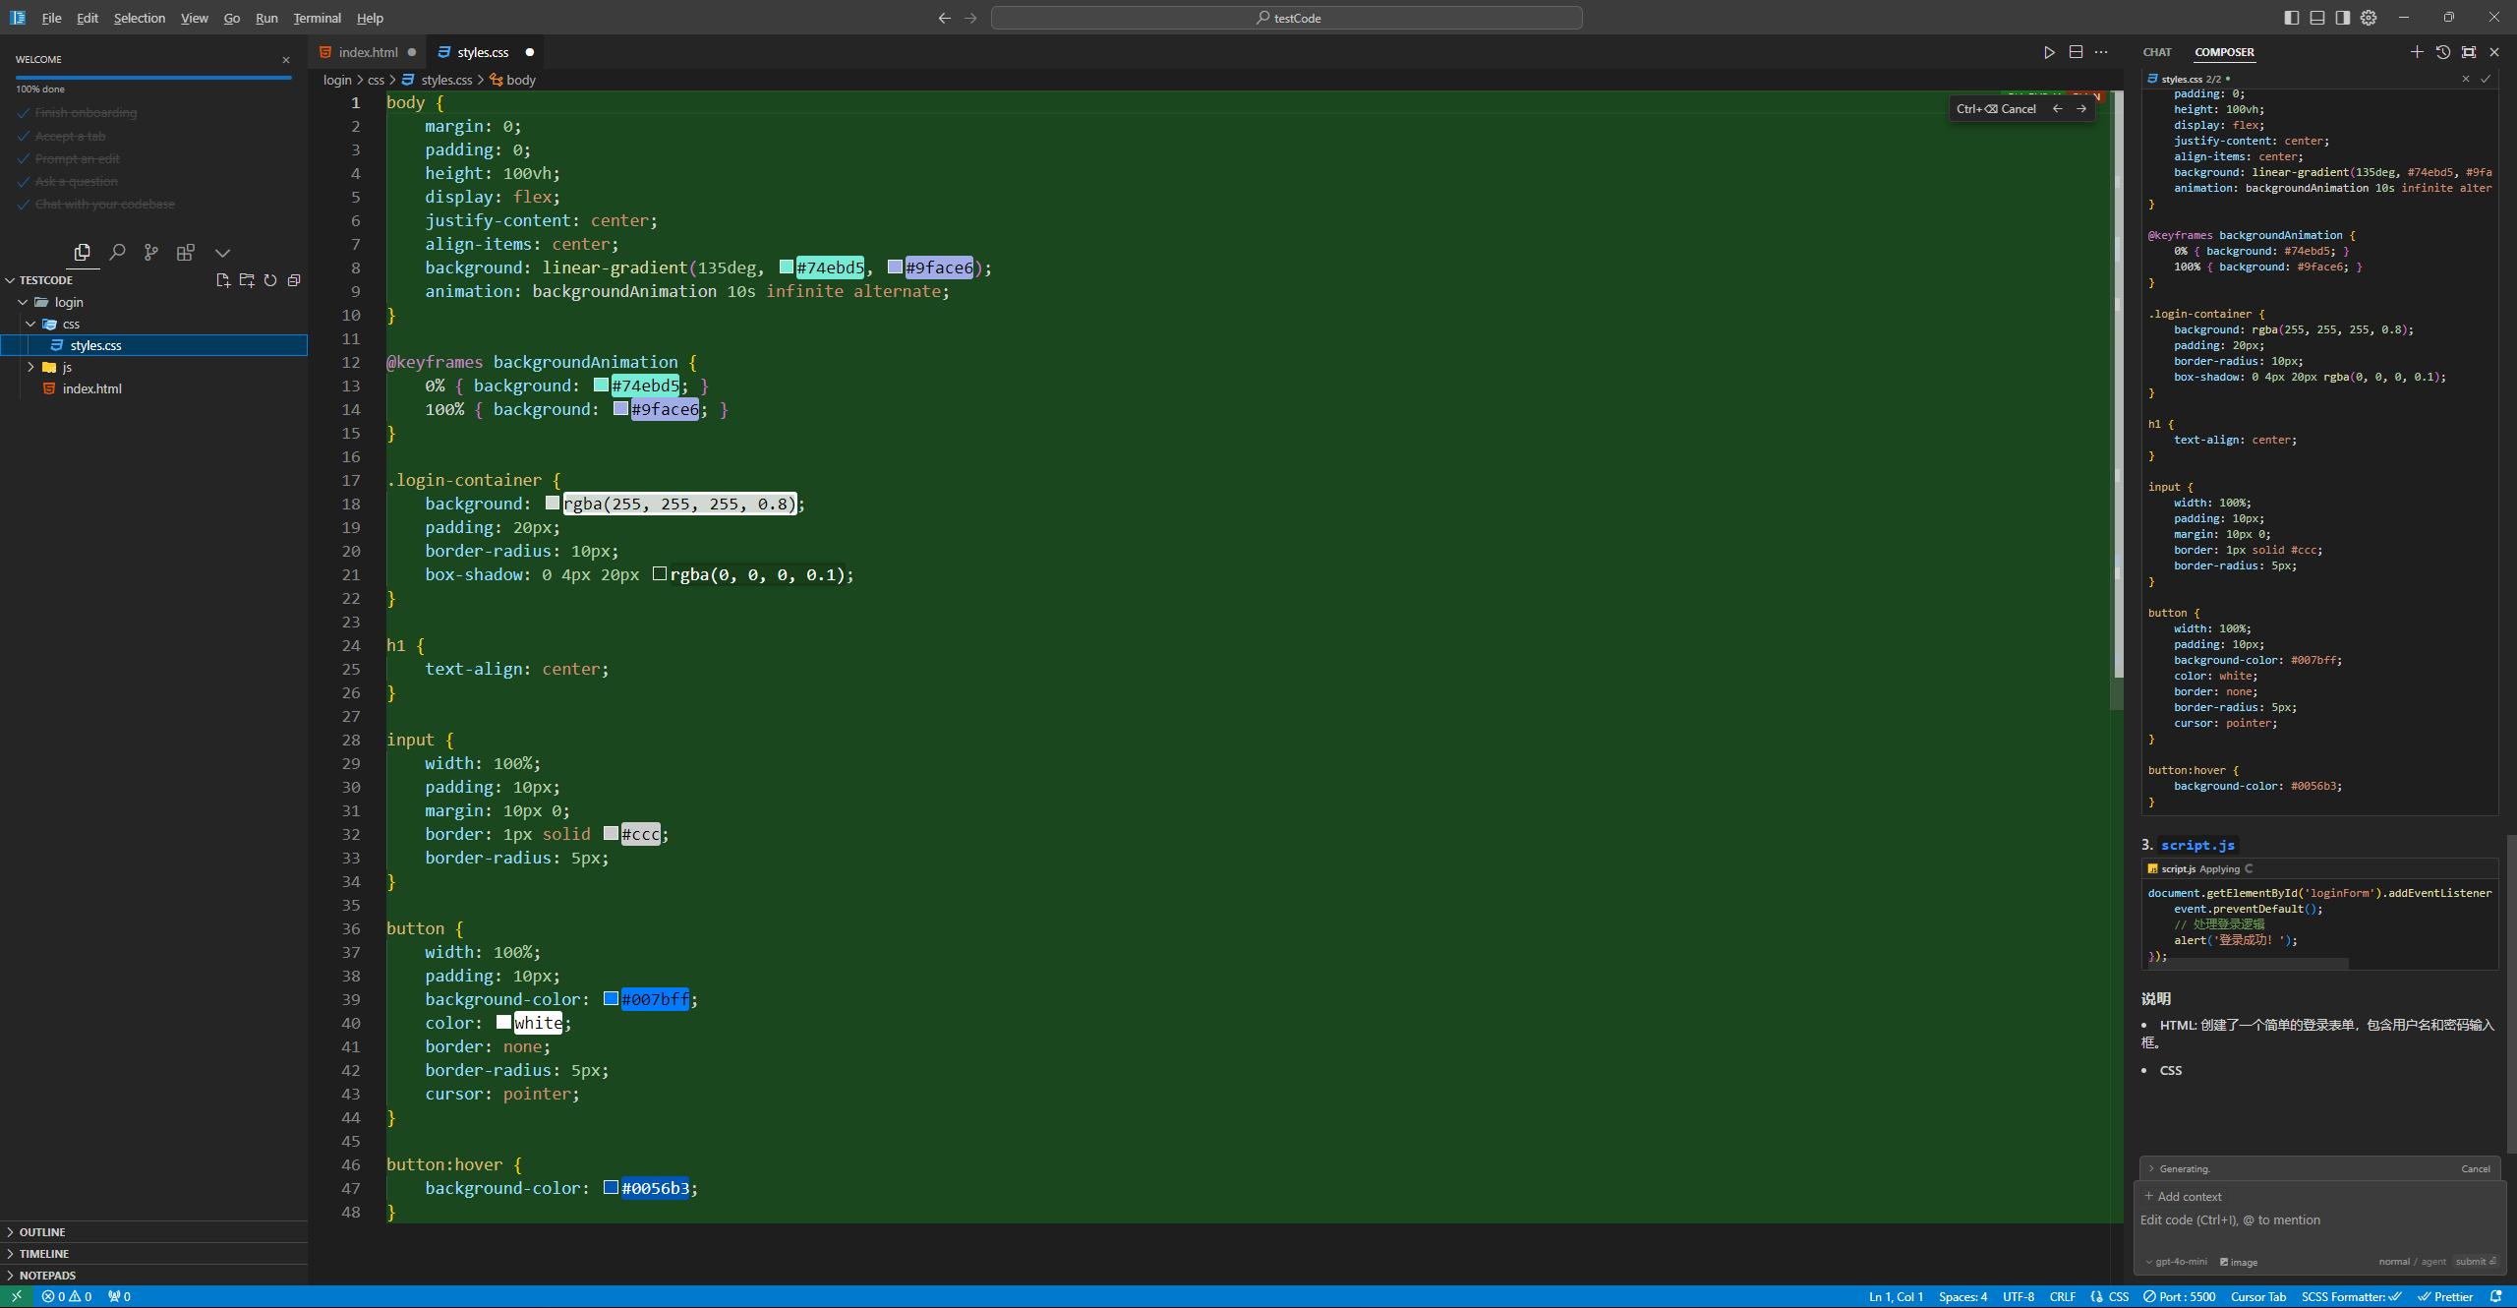The height and width of the screenshot is (1308, 2517).
Task: Open the Explorer view icon
Action: pos(83,253)
